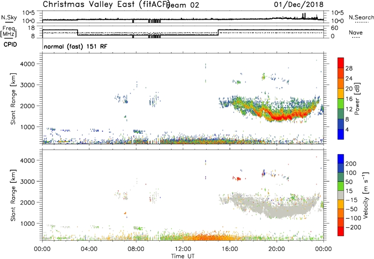This screenshot has height=259, width=374.
Task: Click the "28" label on Power colorbar
Action: point(349,68)
